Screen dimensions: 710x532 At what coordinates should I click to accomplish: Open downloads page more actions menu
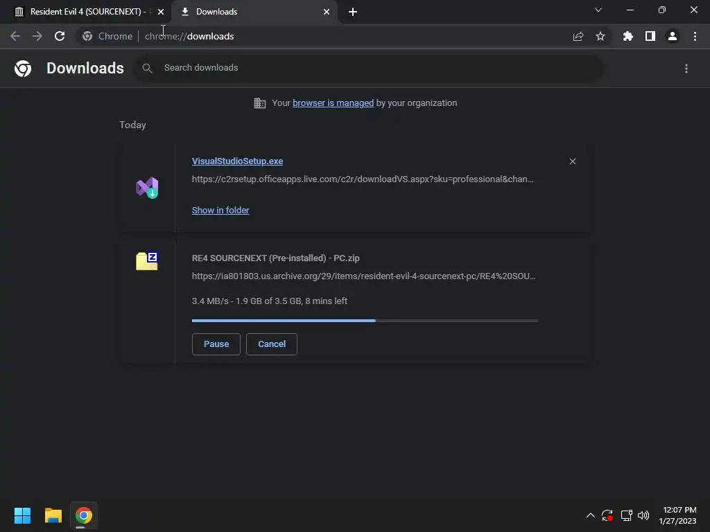[686, 69]
